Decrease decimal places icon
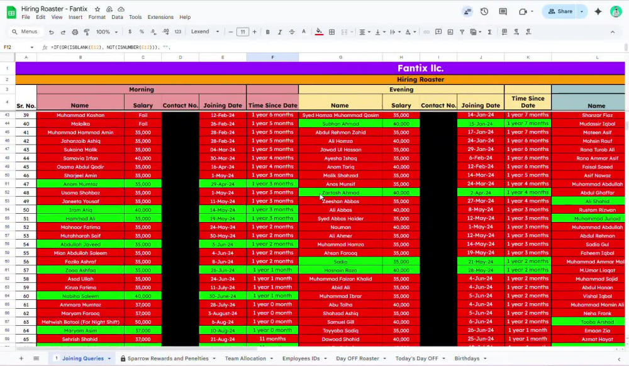Viewport: 629px width, 366px height. pos(153,31)
